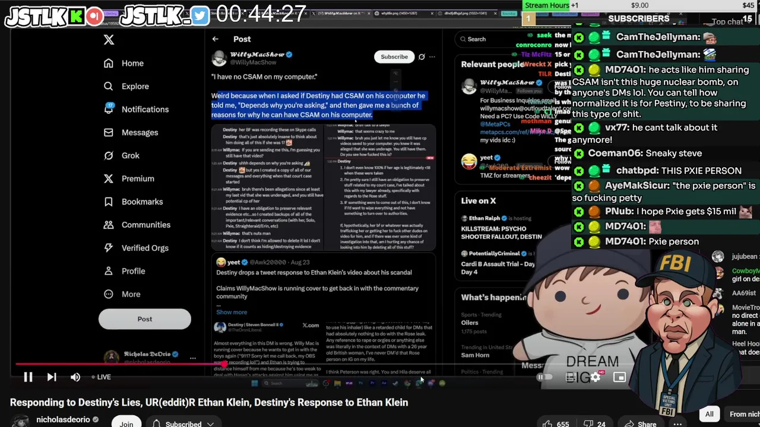
Task: Toggle the autoplay switch in player
Action: 544,377
